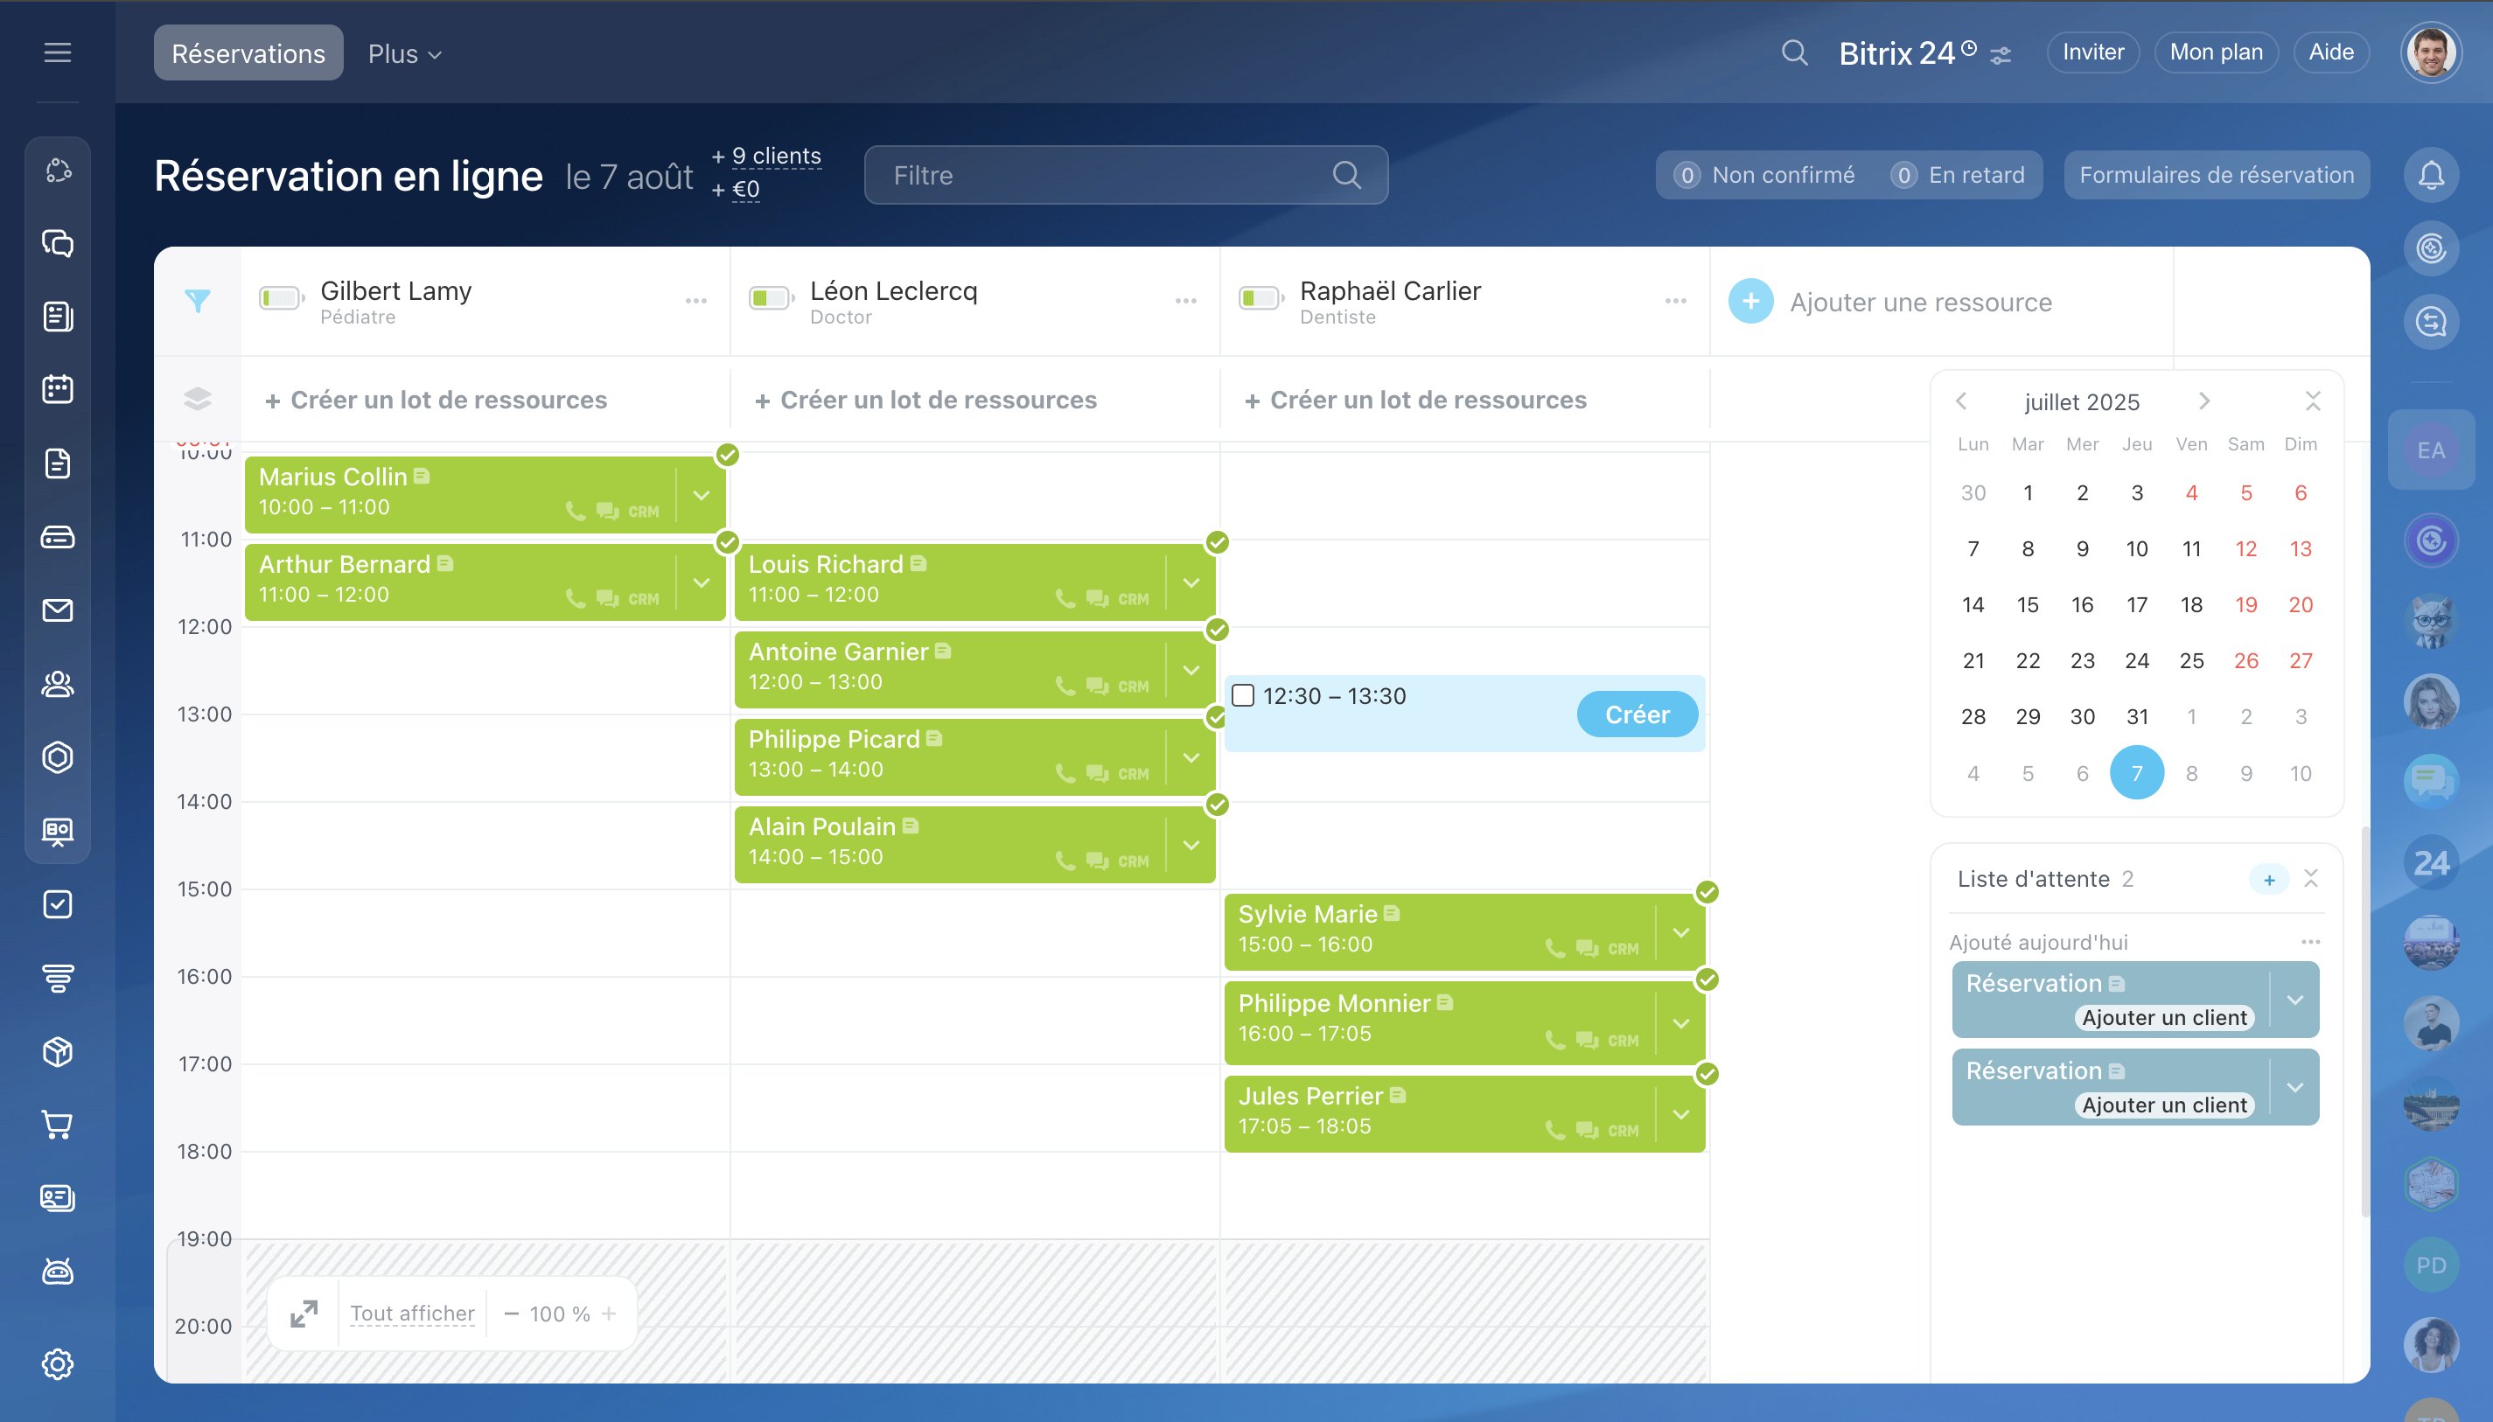Click the Créer button
The image size is (2493, 1422).
click(x=1637, y=714)
